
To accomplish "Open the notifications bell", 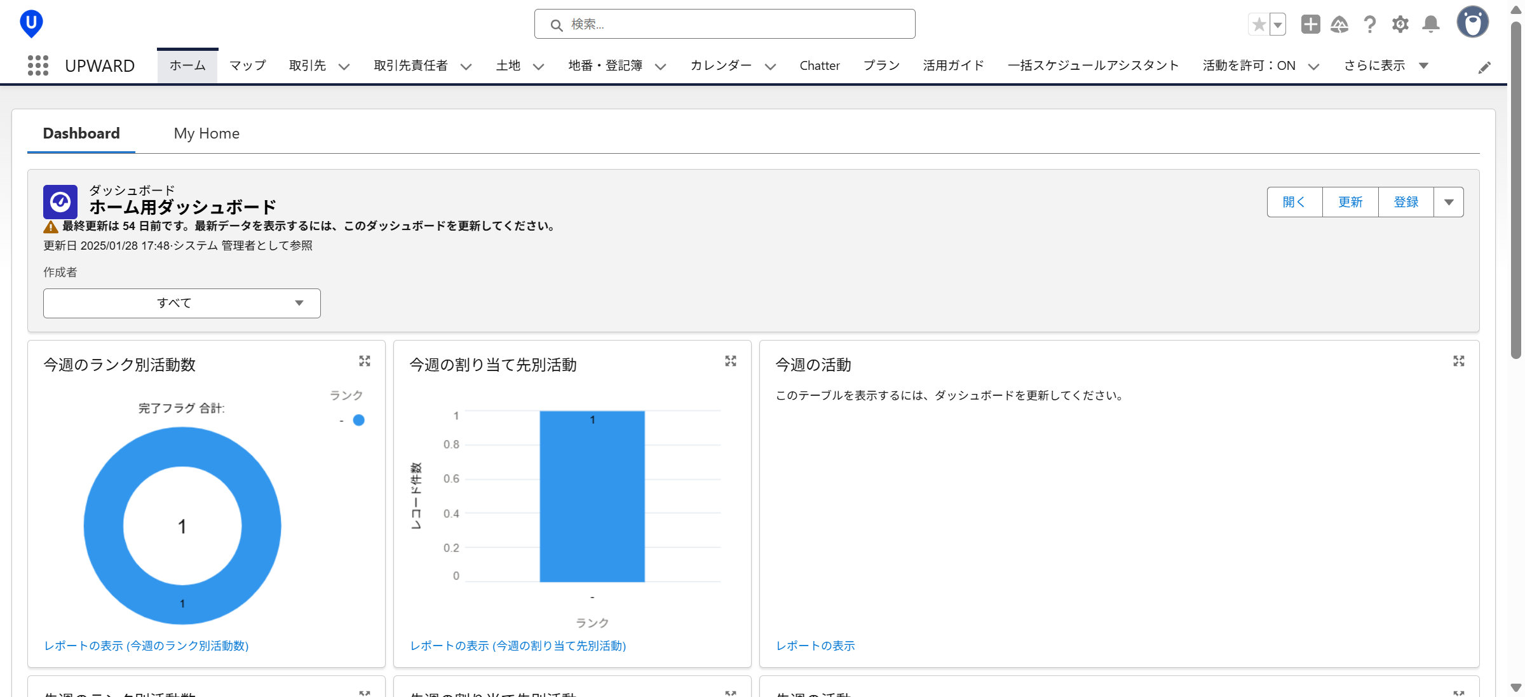I will [1431, 25].
